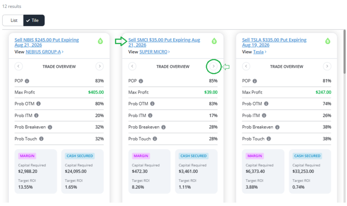View the SUPER MICRO stock page
This screenshot has width=347, height=206.
point(154,52)
